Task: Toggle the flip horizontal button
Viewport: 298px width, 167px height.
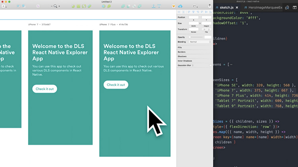Action: (x=204, y=29)
